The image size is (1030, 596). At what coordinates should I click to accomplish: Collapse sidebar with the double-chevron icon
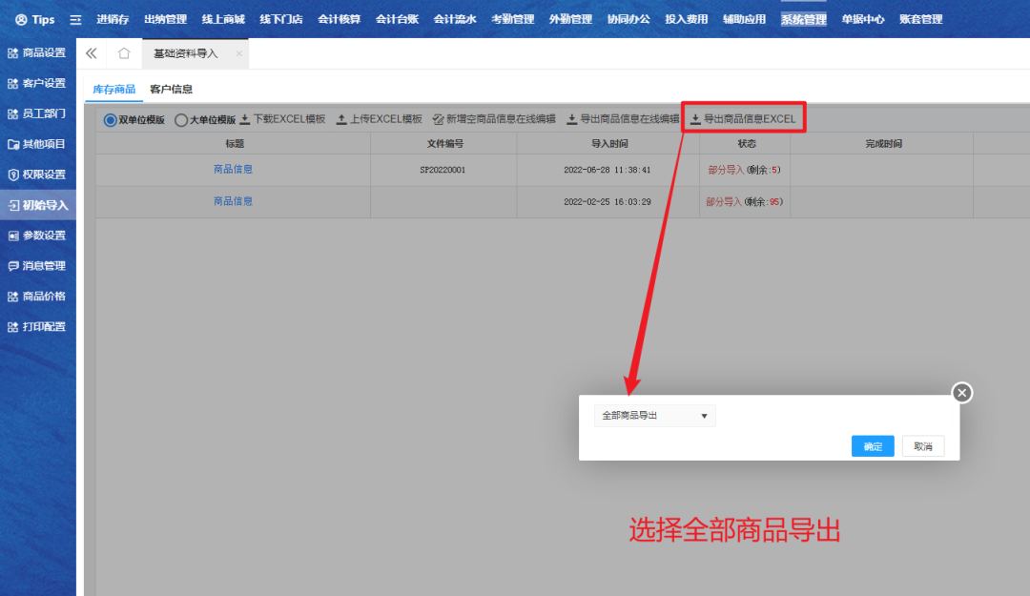[92, 53]
